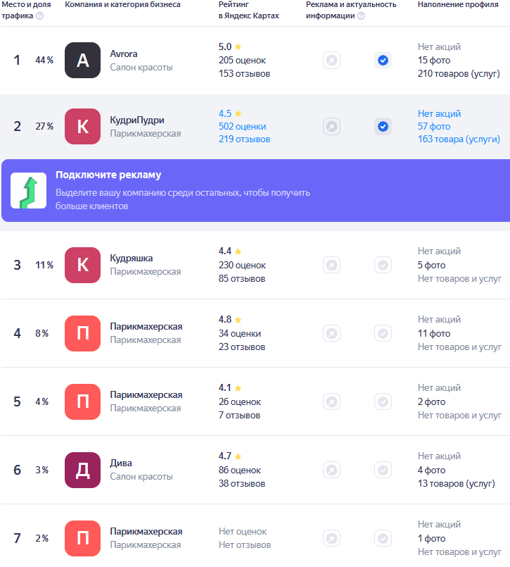This screenshot has width=510, height=567.
Task: Click the blue verified checkmark for Avrora
Action: point(383,61)
